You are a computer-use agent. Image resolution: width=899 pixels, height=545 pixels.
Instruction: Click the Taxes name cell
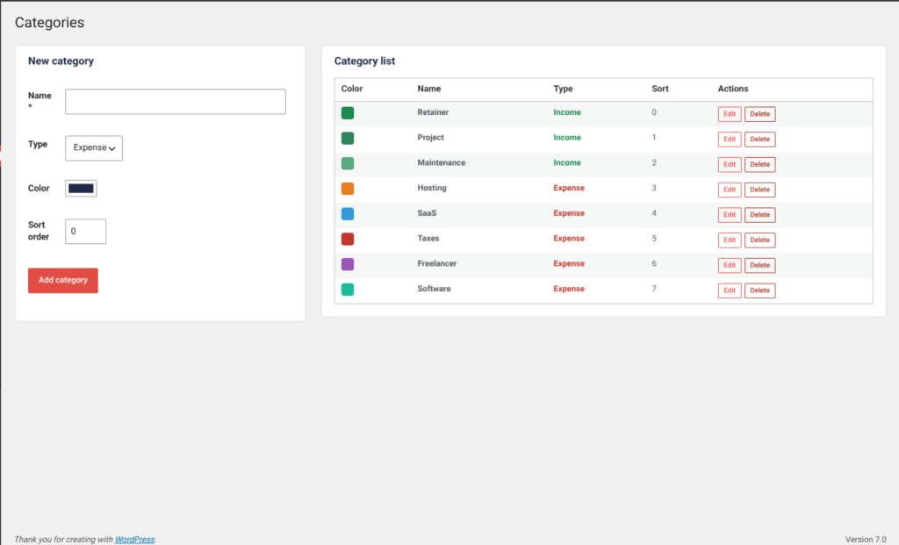[x=428, y=239]
